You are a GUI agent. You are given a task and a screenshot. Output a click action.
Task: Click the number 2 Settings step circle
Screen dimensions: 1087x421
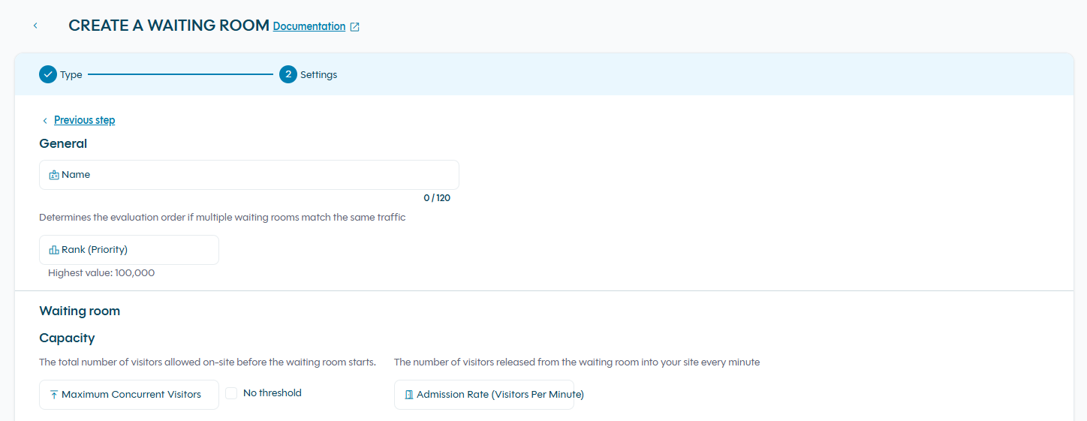[288, 74]
